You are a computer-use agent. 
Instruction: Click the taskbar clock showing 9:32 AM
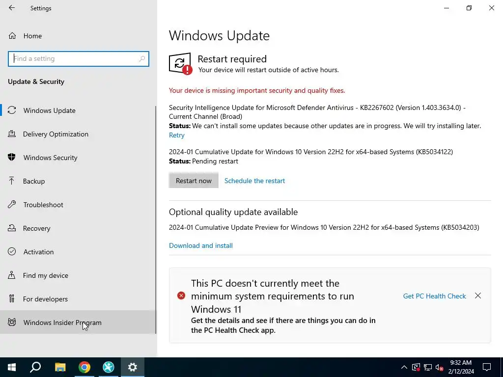[461, 367]
